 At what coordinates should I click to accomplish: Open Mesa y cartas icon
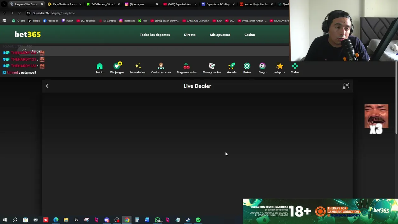212,68
